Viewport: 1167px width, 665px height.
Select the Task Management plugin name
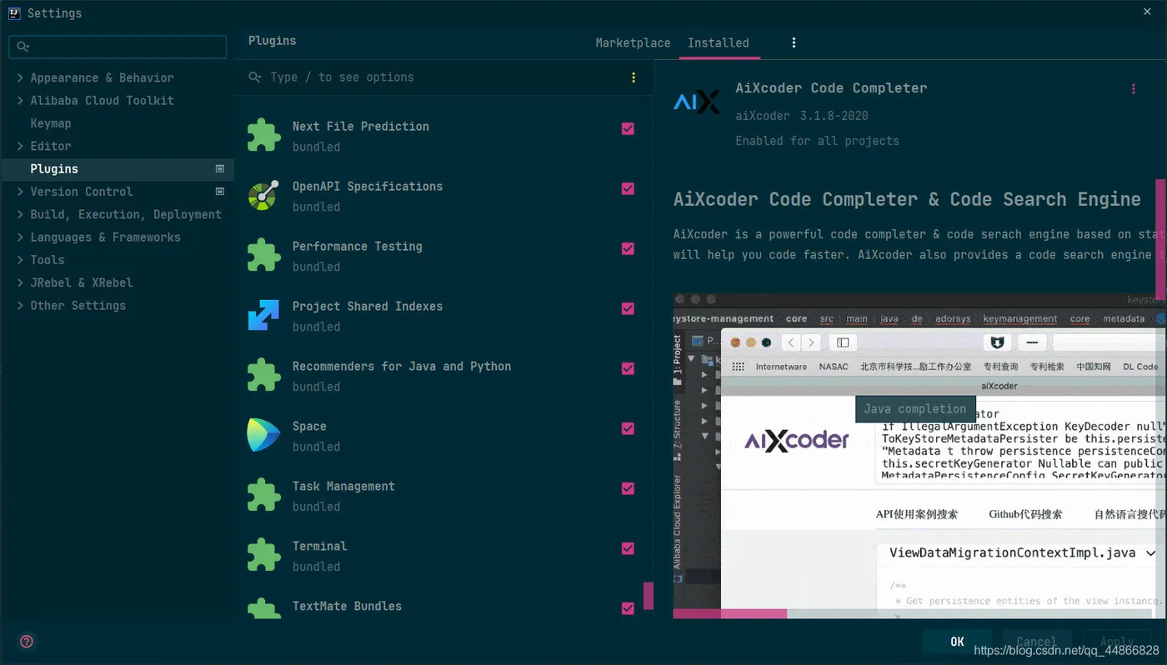click(x=343, y=487)
